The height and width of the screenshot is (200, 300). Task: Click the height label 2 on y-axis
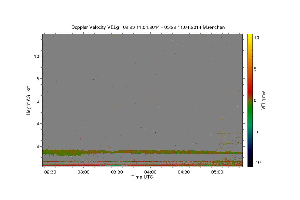point(38,146)
